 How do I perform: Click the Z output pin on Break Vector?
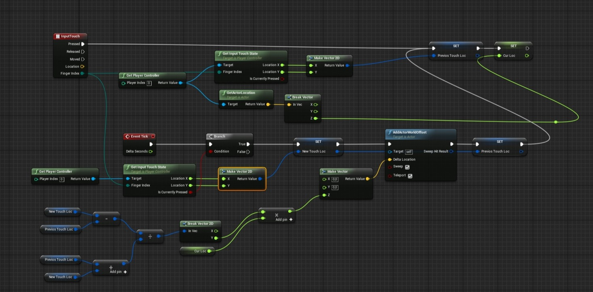coord(316,119)
